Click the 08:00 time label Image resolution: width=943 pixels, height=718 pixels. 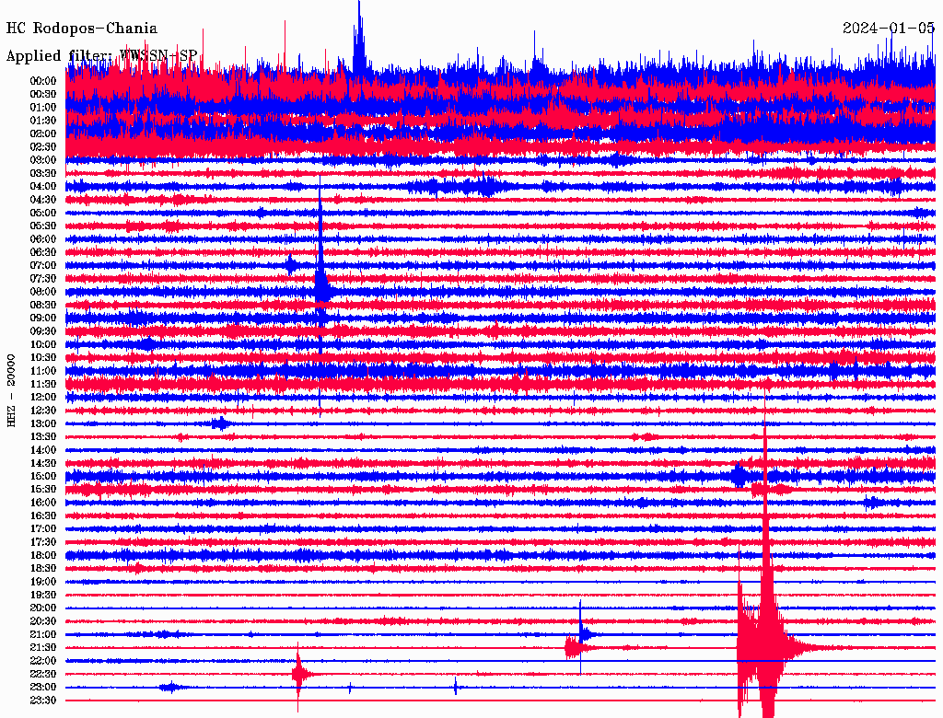click(43, 292)
